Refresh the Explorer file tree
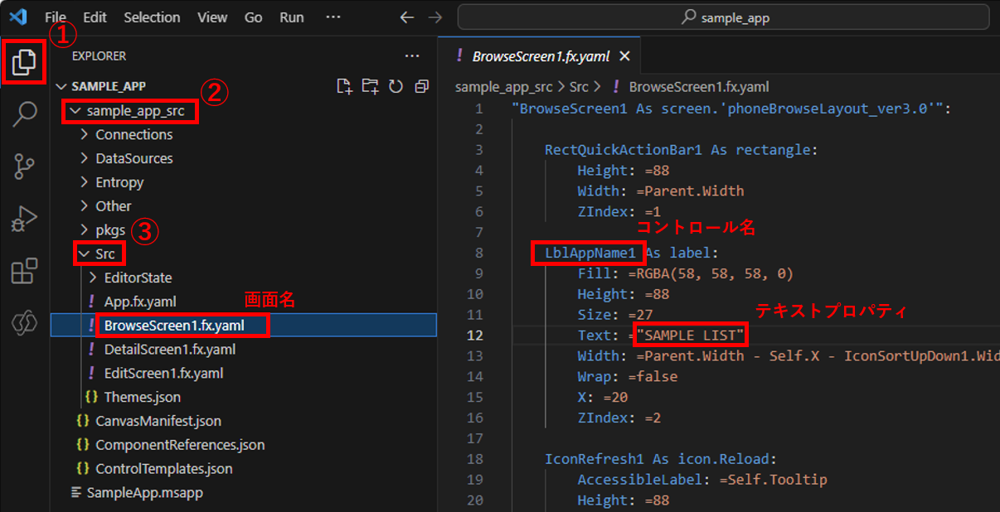 [396, 86]
